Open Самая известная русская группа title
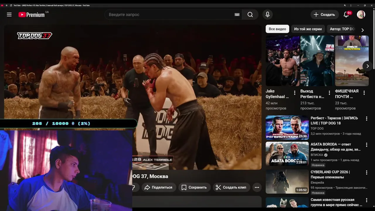 (336, 202)
